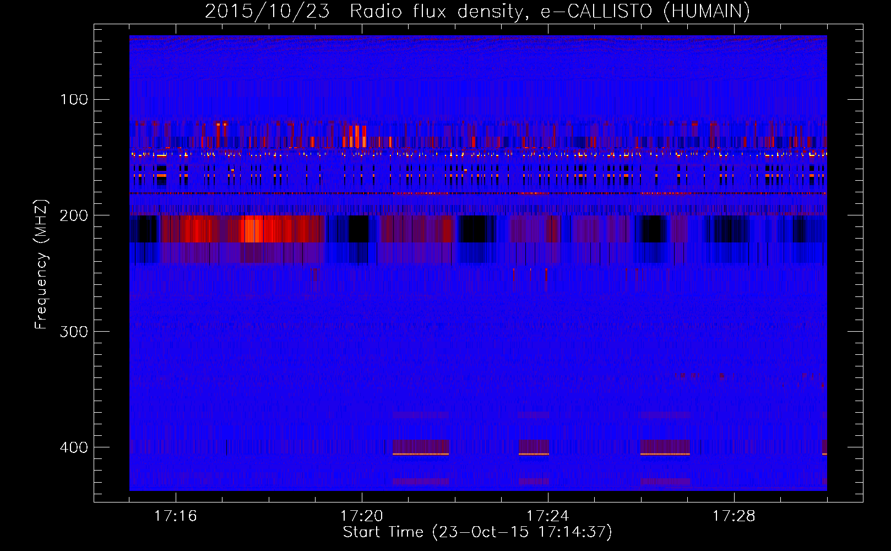Click the third orange line segment near 405 MHz
This screenshot has height=551, width=891.
pyautogui.click(x=665, y=454)
